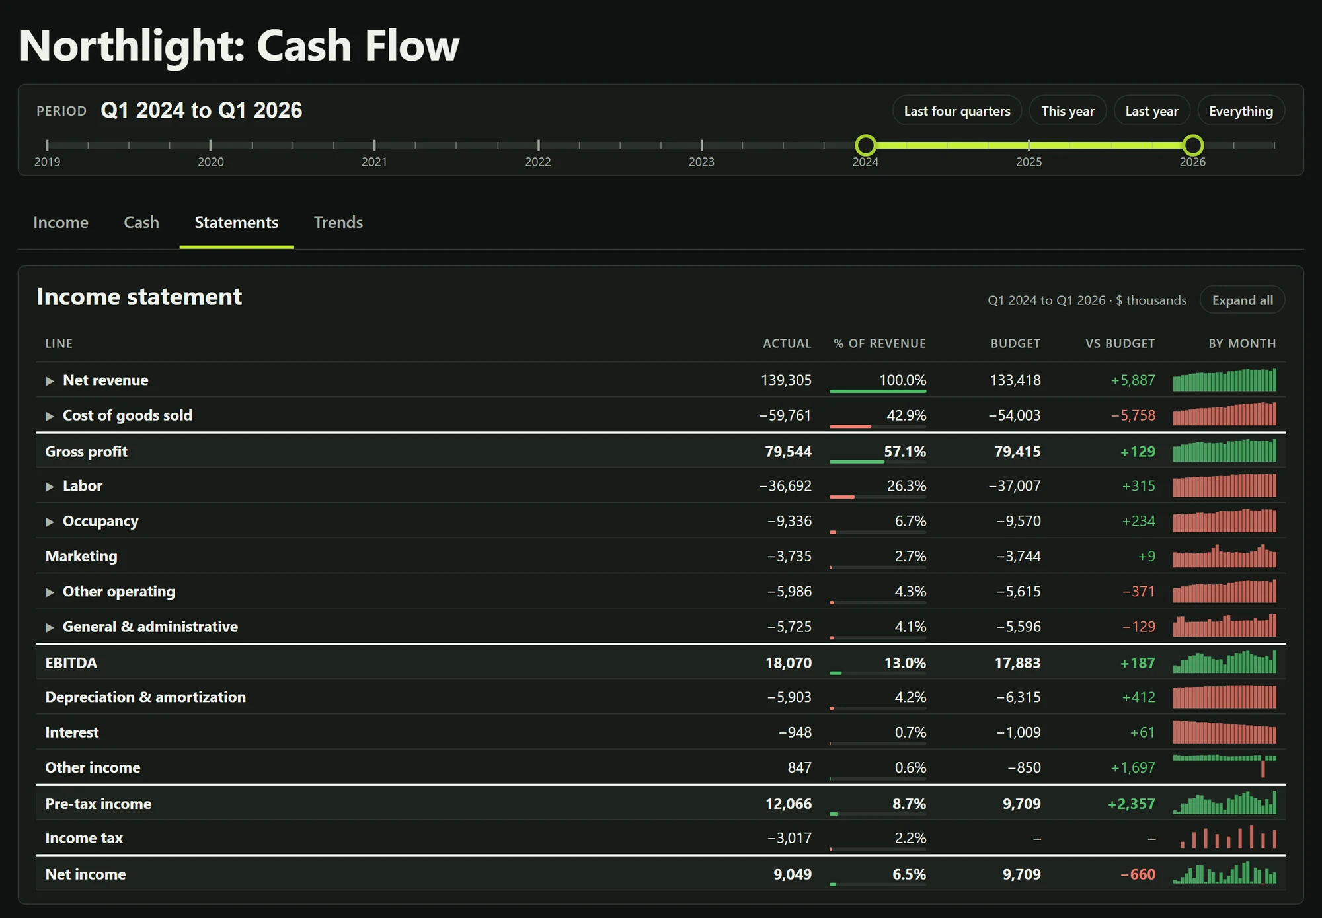Expand the Labor line item
The width and height of the screenshot is (1322, 918).
pos(50,487)
